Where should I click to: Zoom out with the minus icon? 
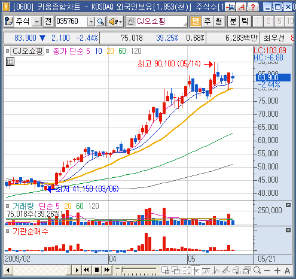pyautogui.click(x=267, y=271)
